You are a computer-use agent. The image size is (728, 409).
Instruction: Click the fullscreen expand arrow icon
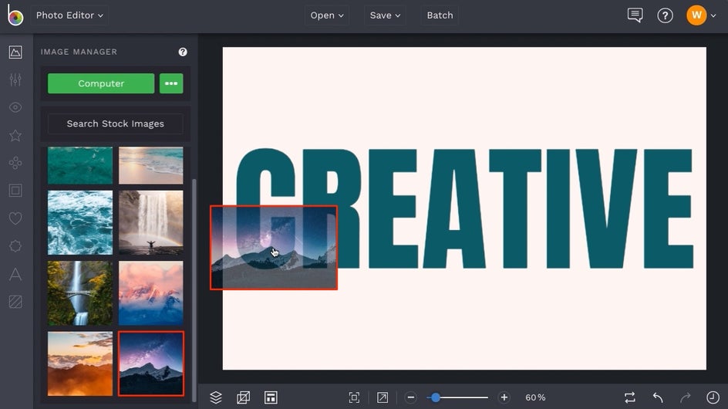coord(382,397)
